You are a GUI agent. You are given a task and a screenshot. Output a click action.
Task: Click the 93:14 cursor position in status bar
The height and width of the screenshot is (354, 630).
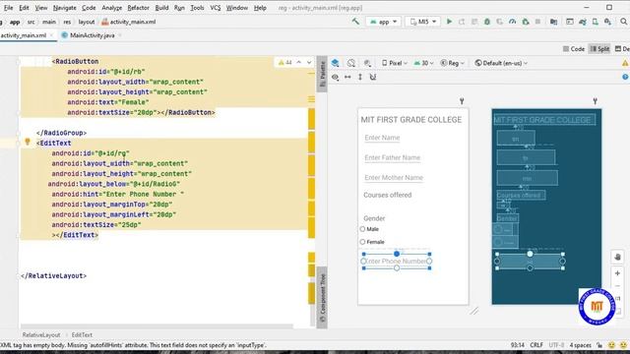(x=518, y=345)
